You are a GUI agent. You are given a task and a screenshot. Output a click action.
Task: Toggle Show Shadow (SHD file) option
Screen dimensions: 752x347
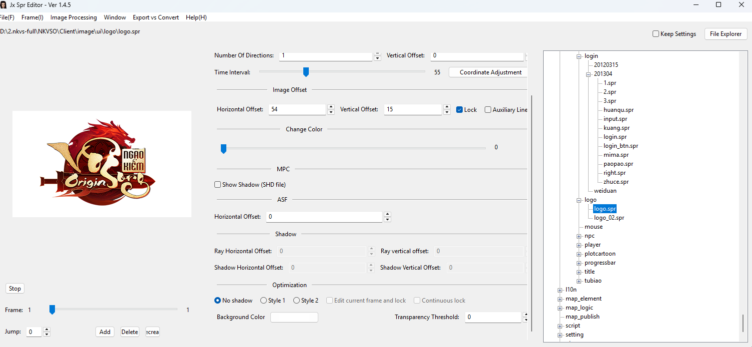click(x=218, y=185)
